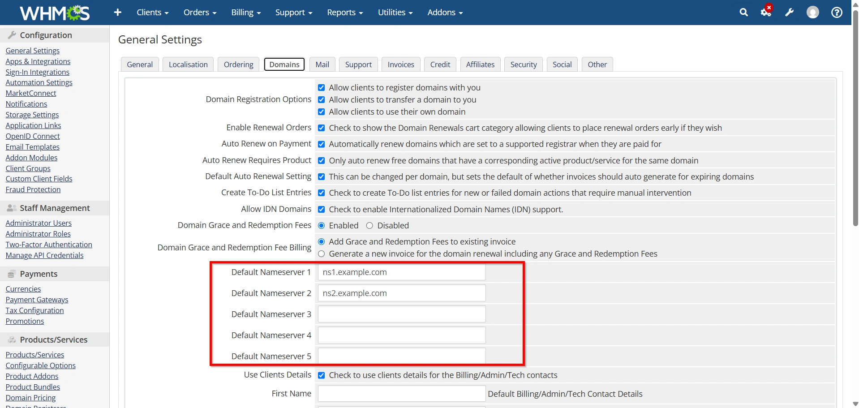Screen dimensions: 859x408
Task: Click the First Name input field
Action: pos(402,394)
